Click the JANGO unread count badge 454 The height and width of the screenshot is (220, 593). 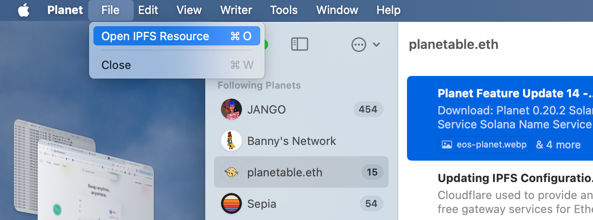click(x=368, y=109)
